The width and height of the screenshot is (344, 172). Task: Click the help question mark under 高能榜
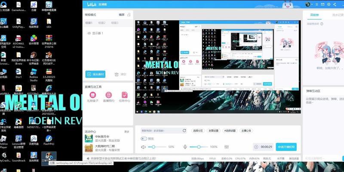322,24
